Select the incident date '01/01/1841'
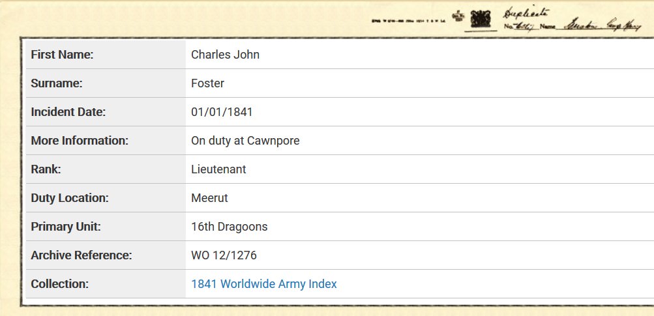This screenshot has width=654, height=316. 222,112
